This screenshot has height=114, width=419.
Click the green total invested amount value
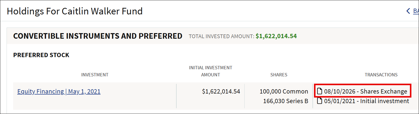(276, 36)
